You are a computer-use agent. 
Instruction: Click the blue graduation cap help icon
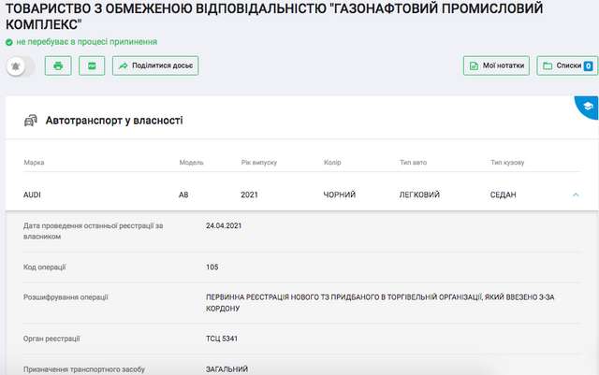tap(588, 107)
